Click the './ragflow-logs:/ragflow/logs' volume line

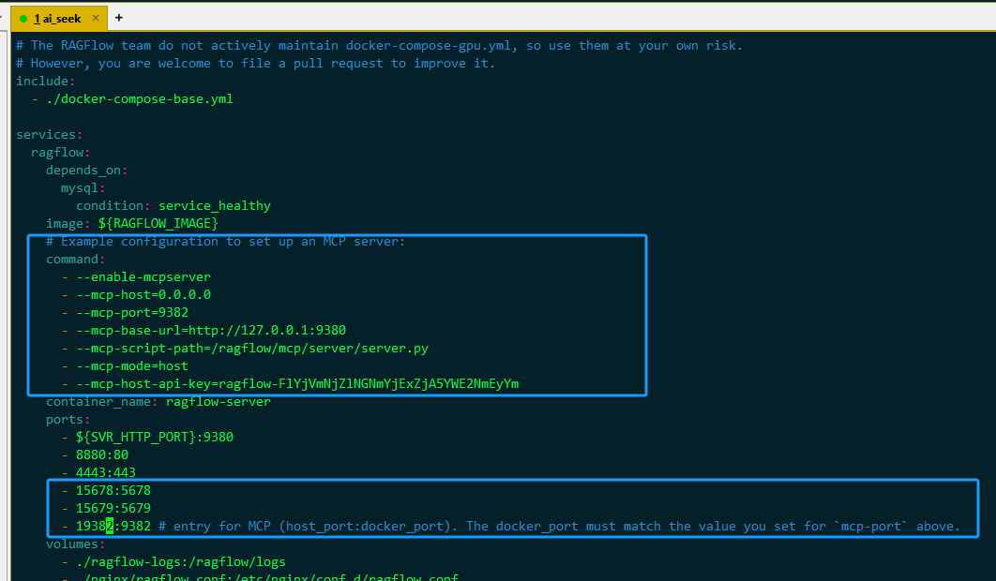tap(181, 562)
